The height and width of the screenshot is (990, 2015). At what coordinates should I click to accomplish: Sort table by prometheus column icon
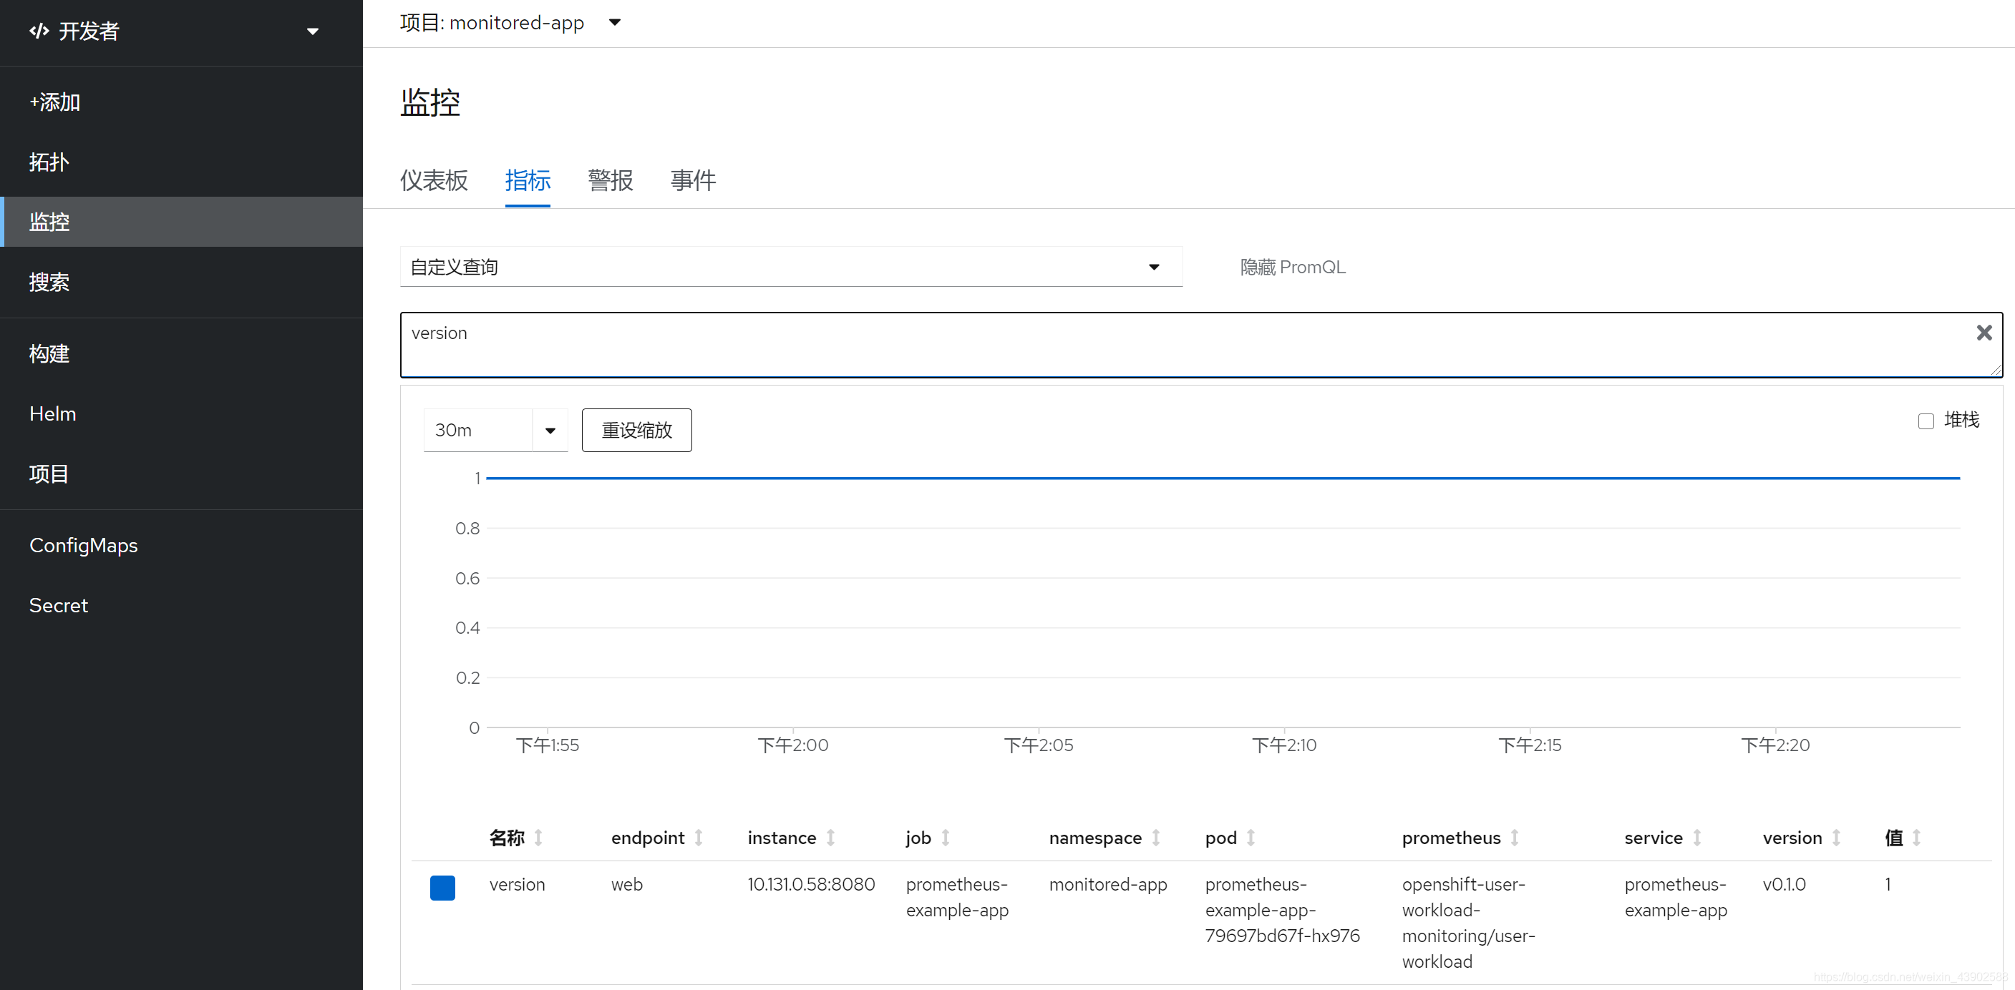1515,838
